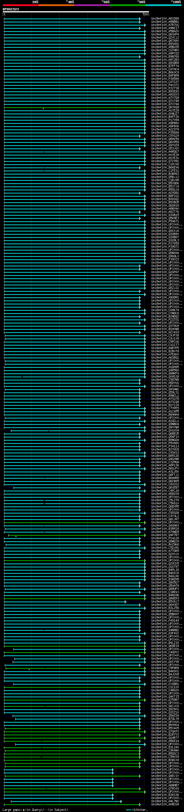Viewport: 184px width, 812px height.
Task: Select hit UniRef100_A9ZT76
Action: [165, 212]
